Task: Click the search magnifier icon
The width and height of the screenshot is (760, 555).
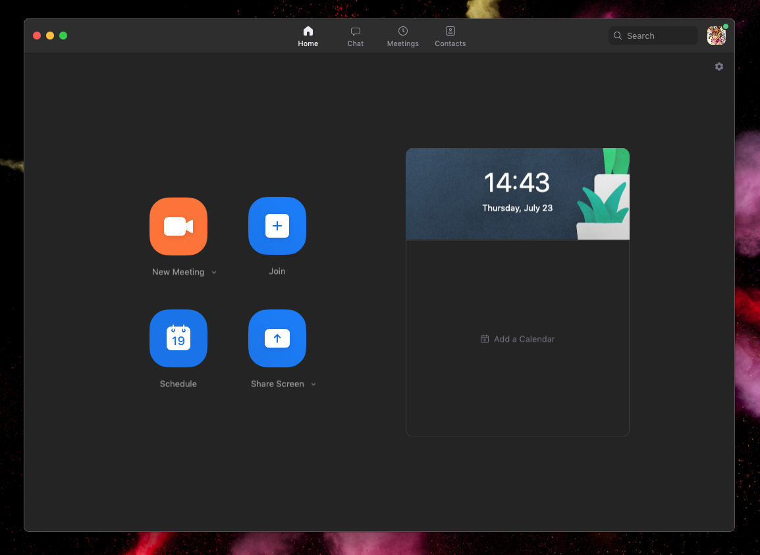Action: [x=618, y=36]
